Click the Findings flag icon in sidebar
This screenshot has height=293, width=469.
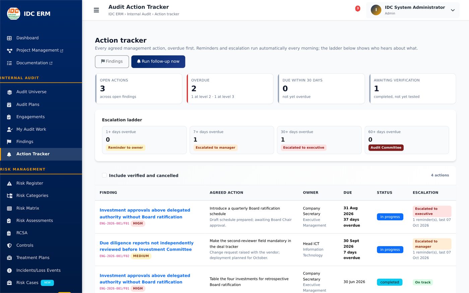[9, 142]
